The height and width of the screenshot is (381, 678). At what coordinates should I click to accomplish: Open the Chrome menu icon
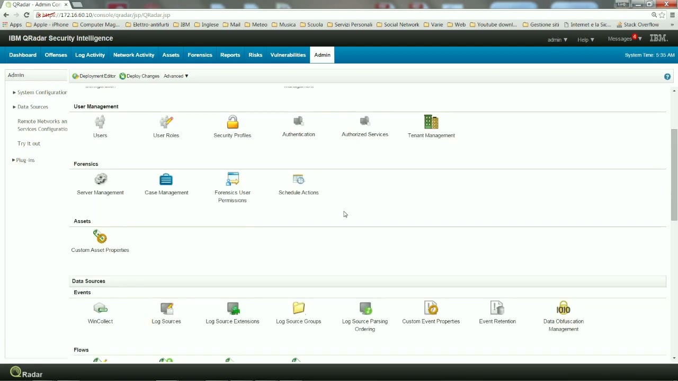pos(672,15)
